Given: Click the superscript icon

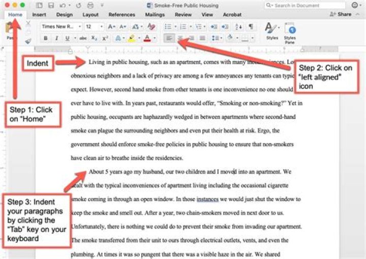Looking at the screenshot, I should pyautogui.click(x=105, y=38).
